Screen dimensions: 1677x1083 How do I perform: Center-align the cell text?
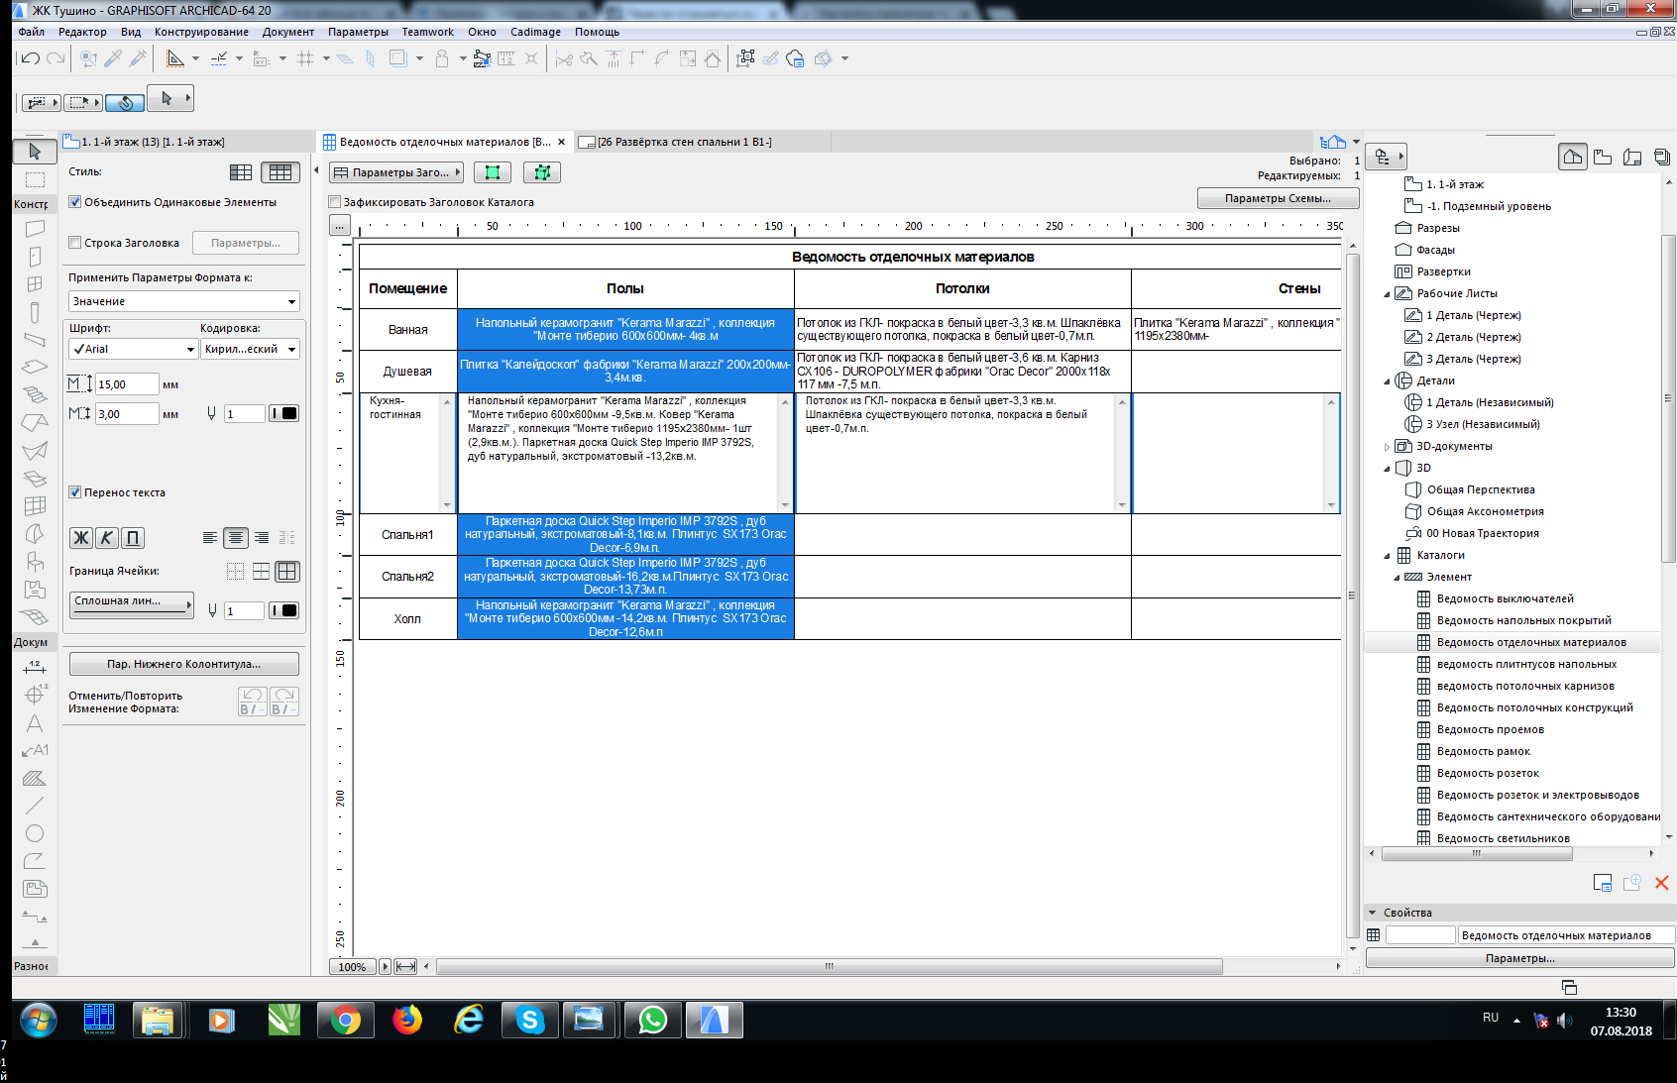(236, 538)
